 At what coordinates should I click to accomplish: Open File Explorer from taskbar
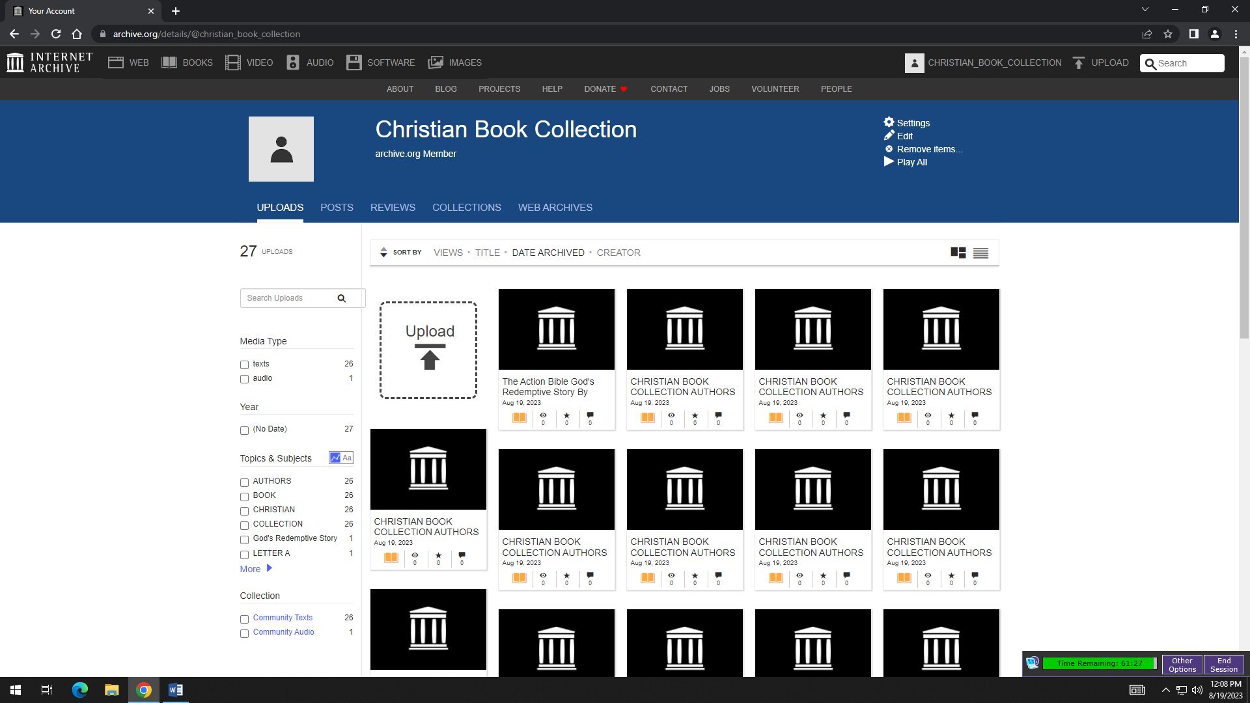(112, 690)
